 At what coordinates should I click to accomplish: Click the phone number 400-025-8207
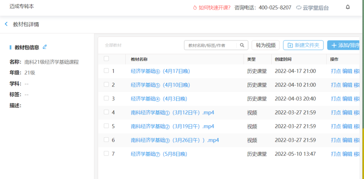[275, 8]
